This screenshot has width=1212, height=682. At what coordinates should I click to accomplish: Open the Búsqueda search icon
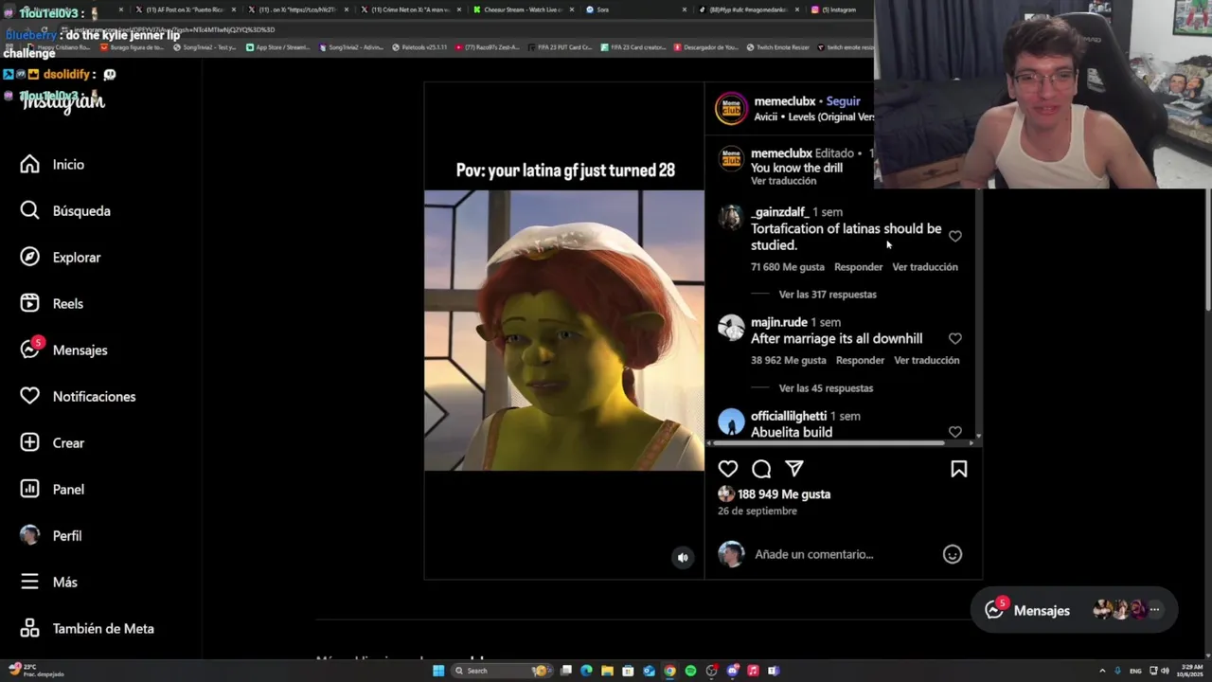(x=30, y=211)
